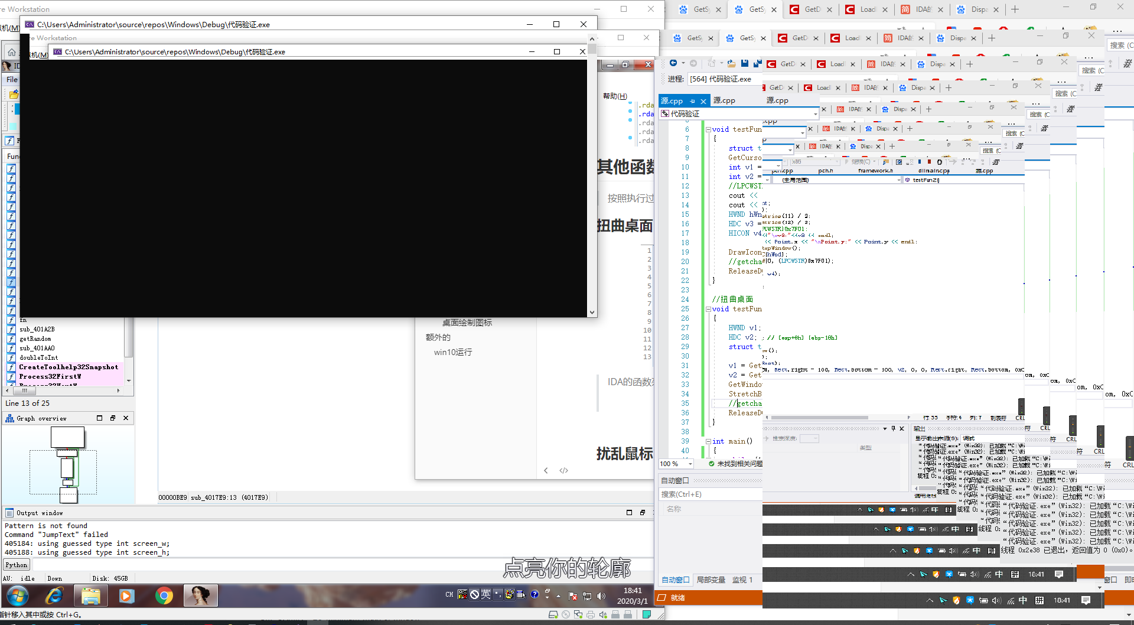Click Visual Studio save disk icon

tap(744, 63)
